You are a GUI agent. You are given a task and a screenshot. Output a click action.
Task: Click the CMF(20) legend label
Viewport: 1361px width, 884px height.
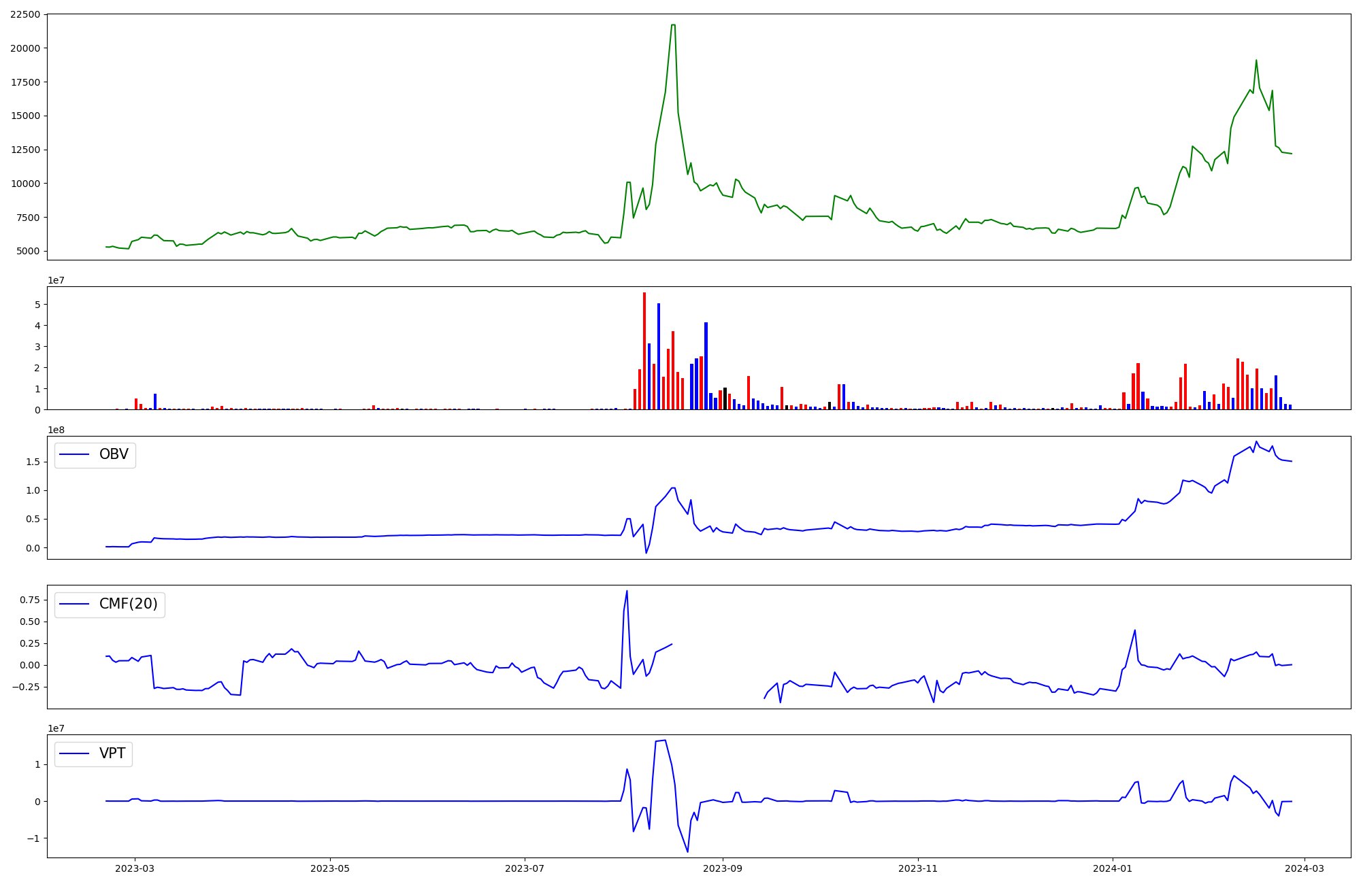point(128,604)
